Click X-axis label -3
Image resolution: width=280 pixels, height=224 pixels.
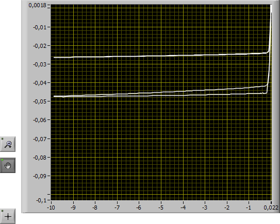tap(205, 208)
